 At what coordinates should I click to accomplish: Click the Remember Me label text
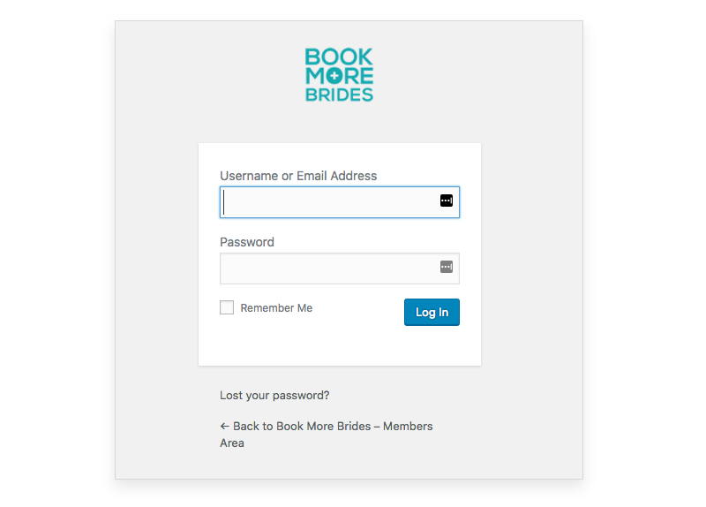276,307
